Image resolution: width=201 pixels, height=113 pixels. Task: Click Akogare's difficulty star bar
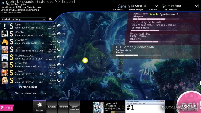pyautogui.click(x=156, y=19)
